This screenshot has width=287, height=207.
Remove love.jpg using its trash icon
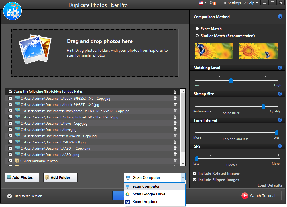point(175,129)
